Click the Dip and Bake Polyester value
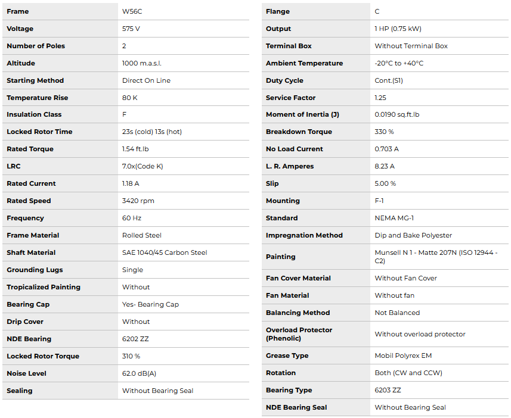This screenshot has height=418, width=511. pyautogui.click(x=413, y=235)
